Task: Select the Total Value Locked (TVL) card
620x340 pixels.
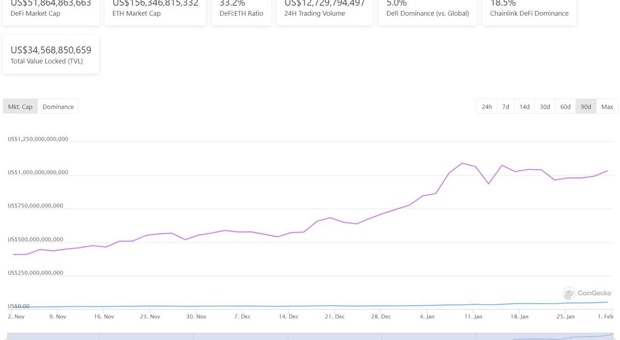Action: pyautogui.click(x=51, y=55)
